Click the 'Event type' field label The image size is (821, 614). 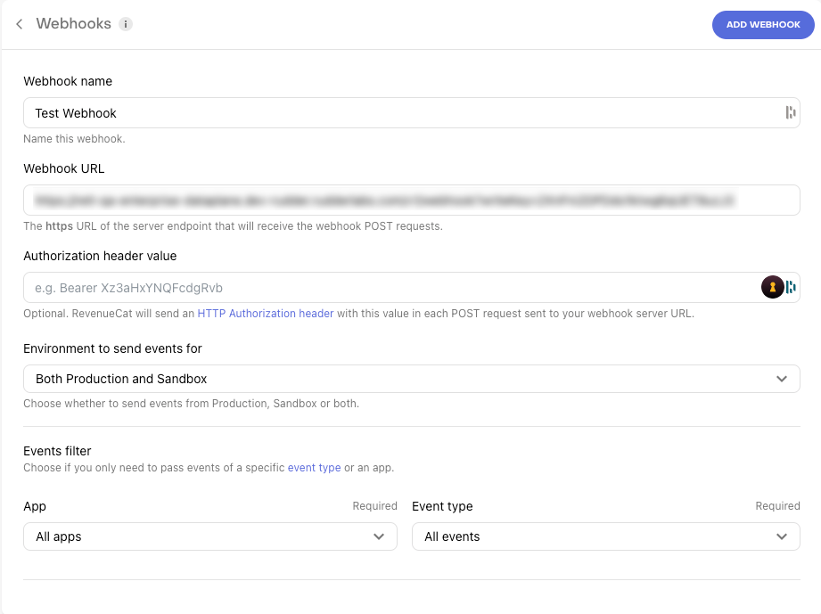pyautogui.click(x=442, y=506)
